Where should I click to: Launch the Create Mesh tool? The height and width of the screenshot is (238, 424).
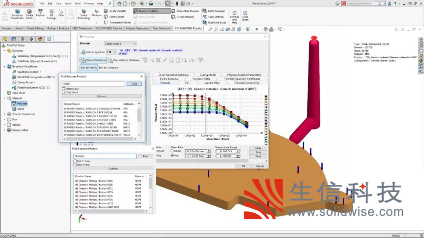coord(29,14)
